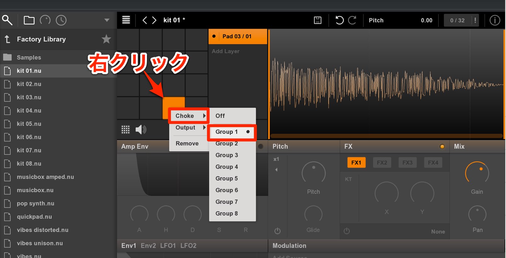The image size is (506, 258).
Task: Open the search magnifier in the browser
Action: [x=7, y=20]
